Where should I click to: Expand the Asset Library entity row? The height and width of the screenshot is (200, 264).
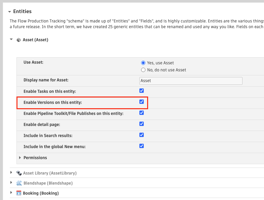11,173
